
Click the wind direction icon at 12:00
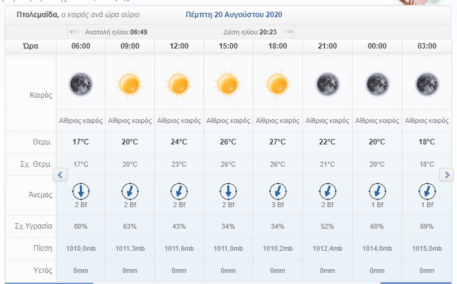[179, 191]
